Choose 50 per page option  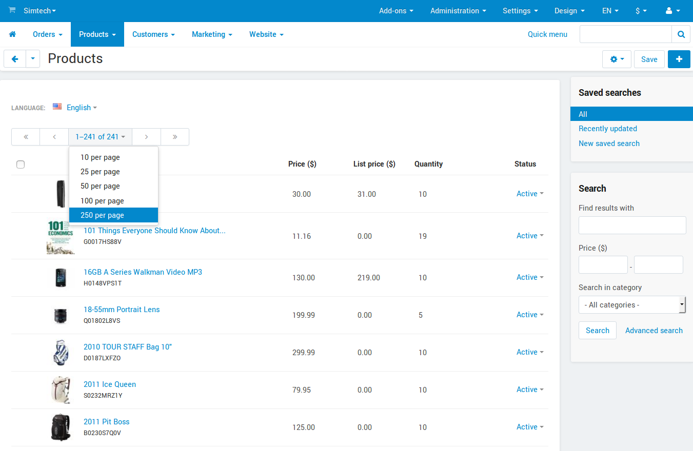pyautogui.click(x=113, y=186)
